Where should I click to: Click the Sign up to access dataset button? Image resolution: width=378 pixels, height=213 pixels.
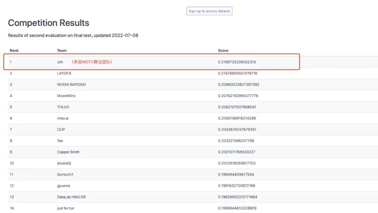pos(209,11)
